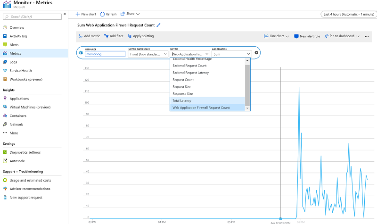Click the Applications lightbulb icon
Image resolution: width=377 pixels, height=224 pixels.
pyautogui.click(x=5, y=99)
